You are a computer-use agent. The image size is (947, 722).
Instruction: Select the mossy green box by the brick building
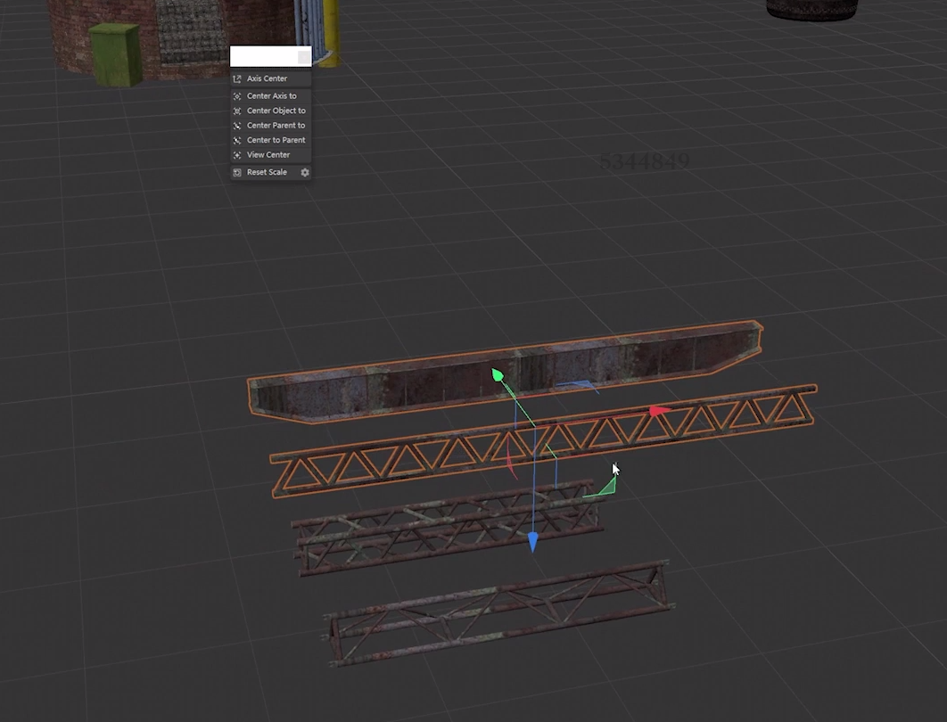pos(116,53)
